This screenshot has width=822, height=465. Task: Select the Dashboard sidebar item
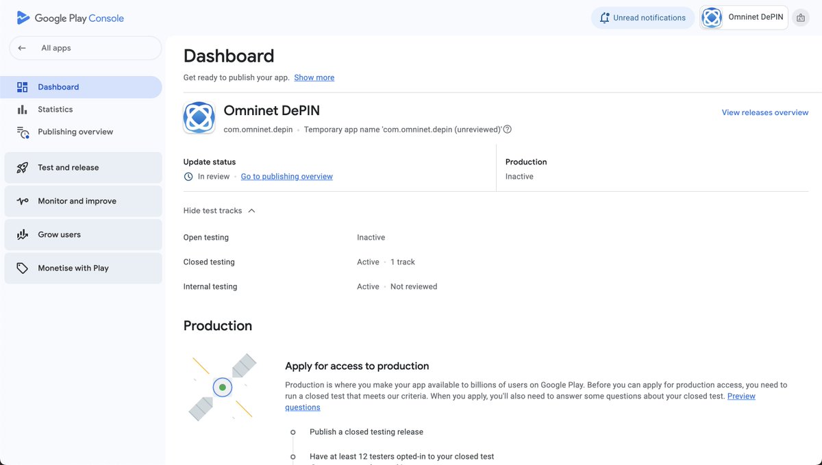click(x=82, y=87)
